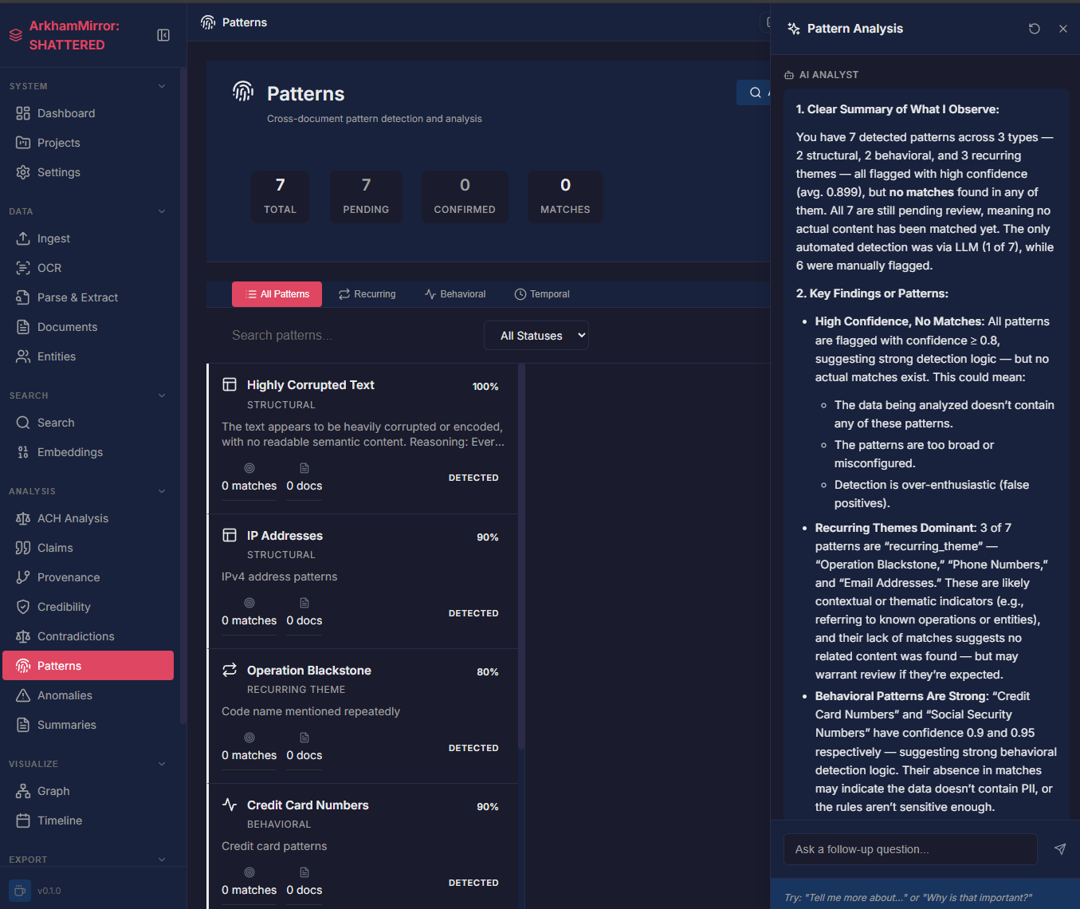The width and height of the screenshot is (1080, 909).
Task: Collapse the ANALYSIS section
Action: 162,491
